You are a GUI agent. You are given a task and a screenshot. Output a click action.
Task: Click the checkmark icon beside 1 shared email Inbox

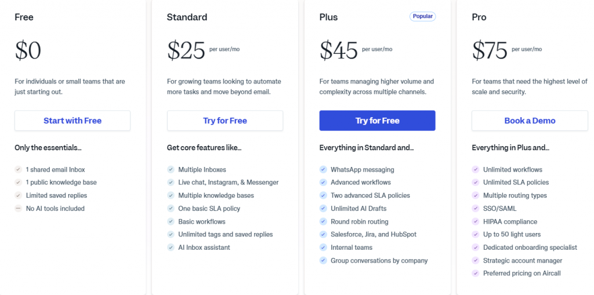click(19, 170)
